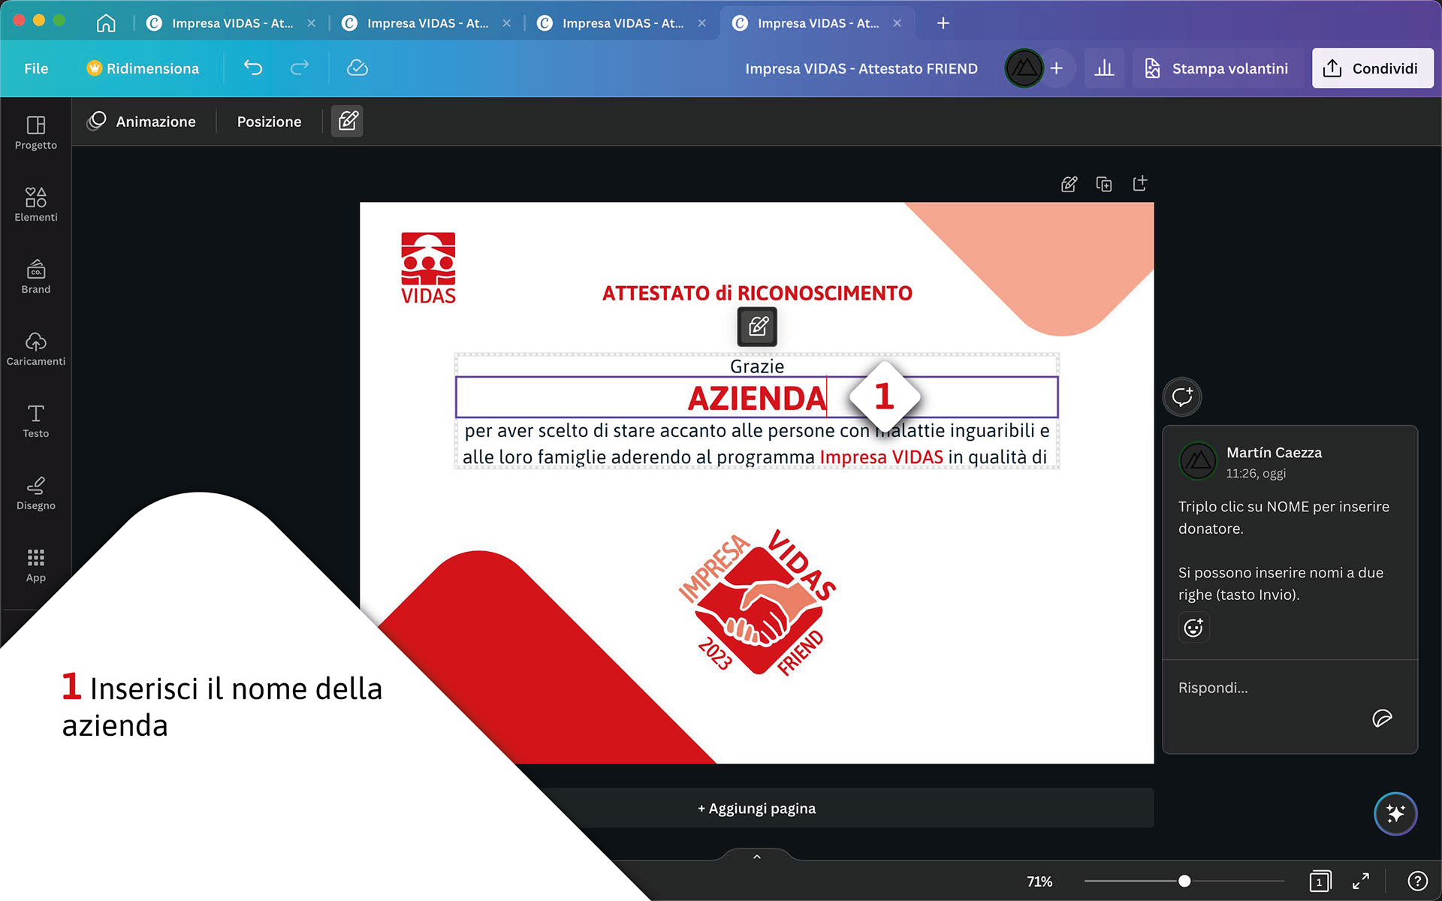1442x901 pixels.
Task: Click the edit pencil icon in toolbar
Action: click(x=347, y=121)
